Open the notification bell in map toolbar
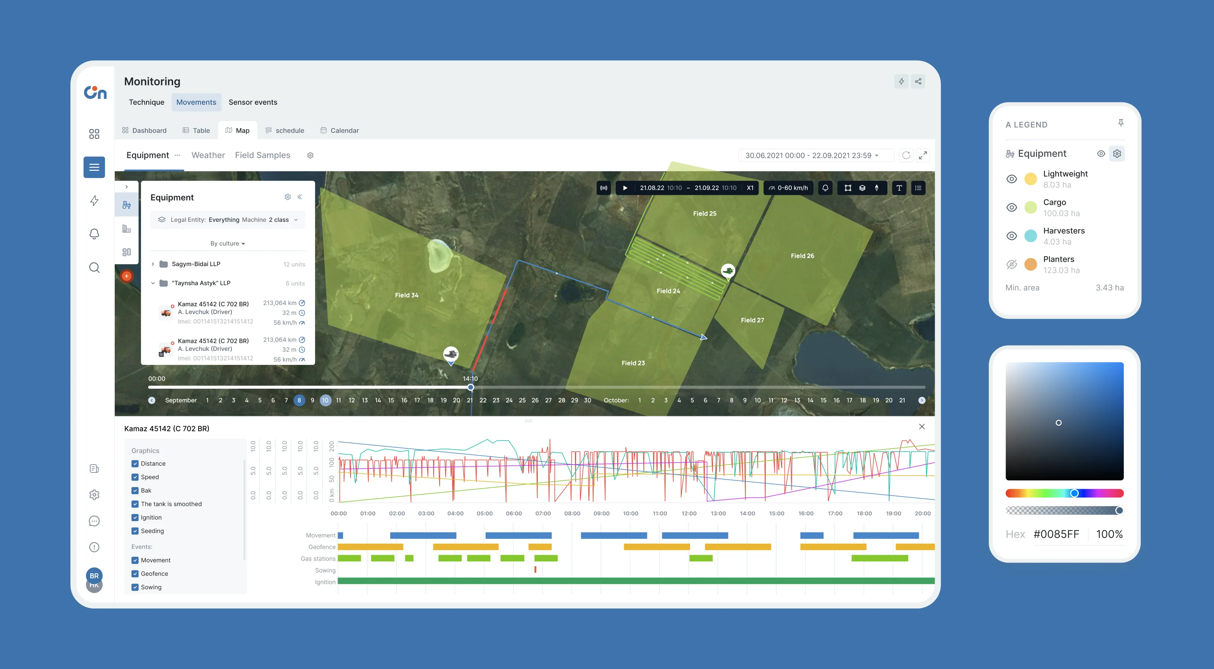This screenshot has height=669, width=1214. 825,188
